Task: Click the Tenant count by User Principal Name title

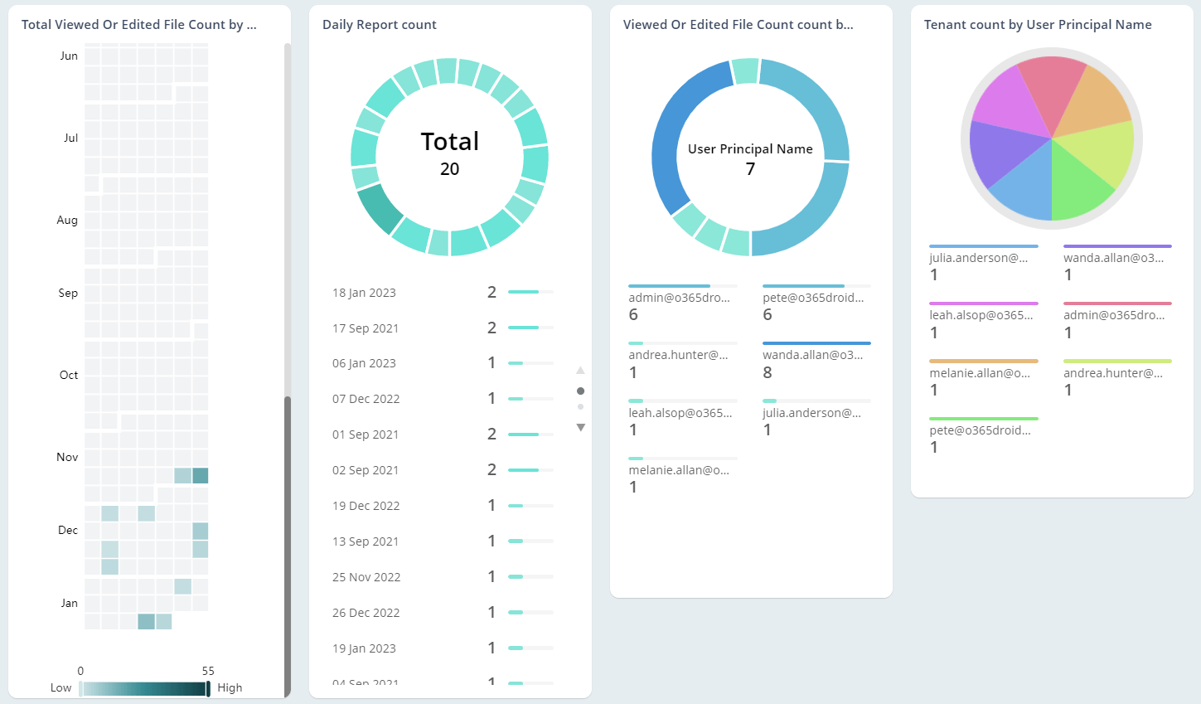Action: click(1039, 24)
